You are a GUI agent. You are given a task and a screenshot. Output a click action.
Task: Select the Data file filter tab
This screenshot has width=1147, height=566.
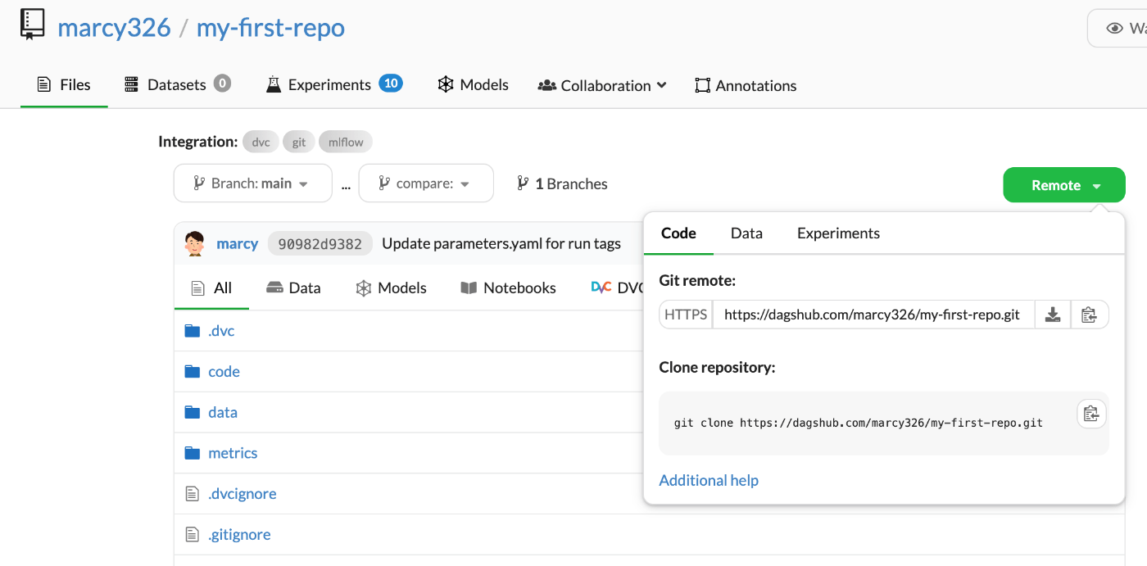293,288
